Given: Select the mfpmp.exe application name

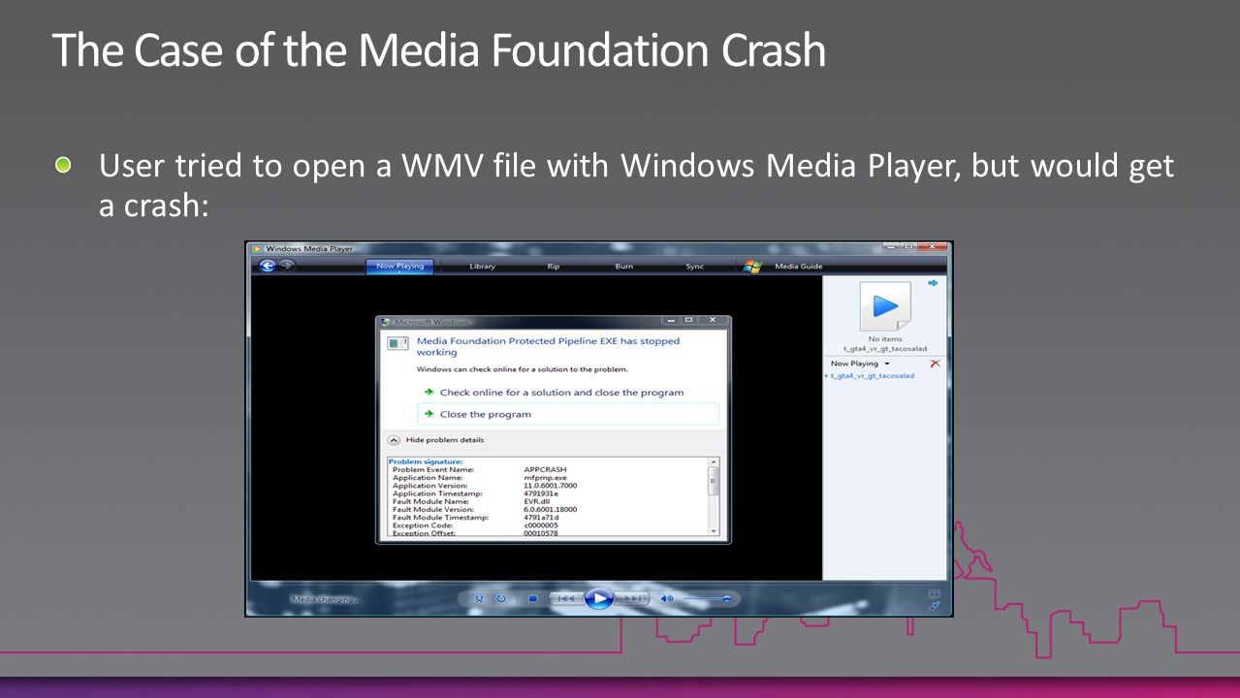Looking at the screenshot, I should tap(545, 478).
